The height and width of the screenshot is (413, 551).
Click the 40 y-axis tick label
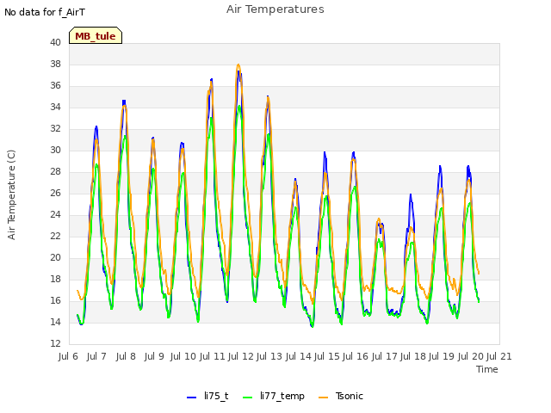pos(55,42)
